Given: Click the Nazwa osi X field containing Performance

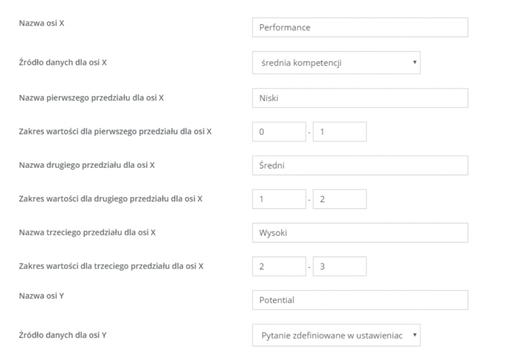Looking at the screenshot, I should pyautogui.click(x=360, y=27).
